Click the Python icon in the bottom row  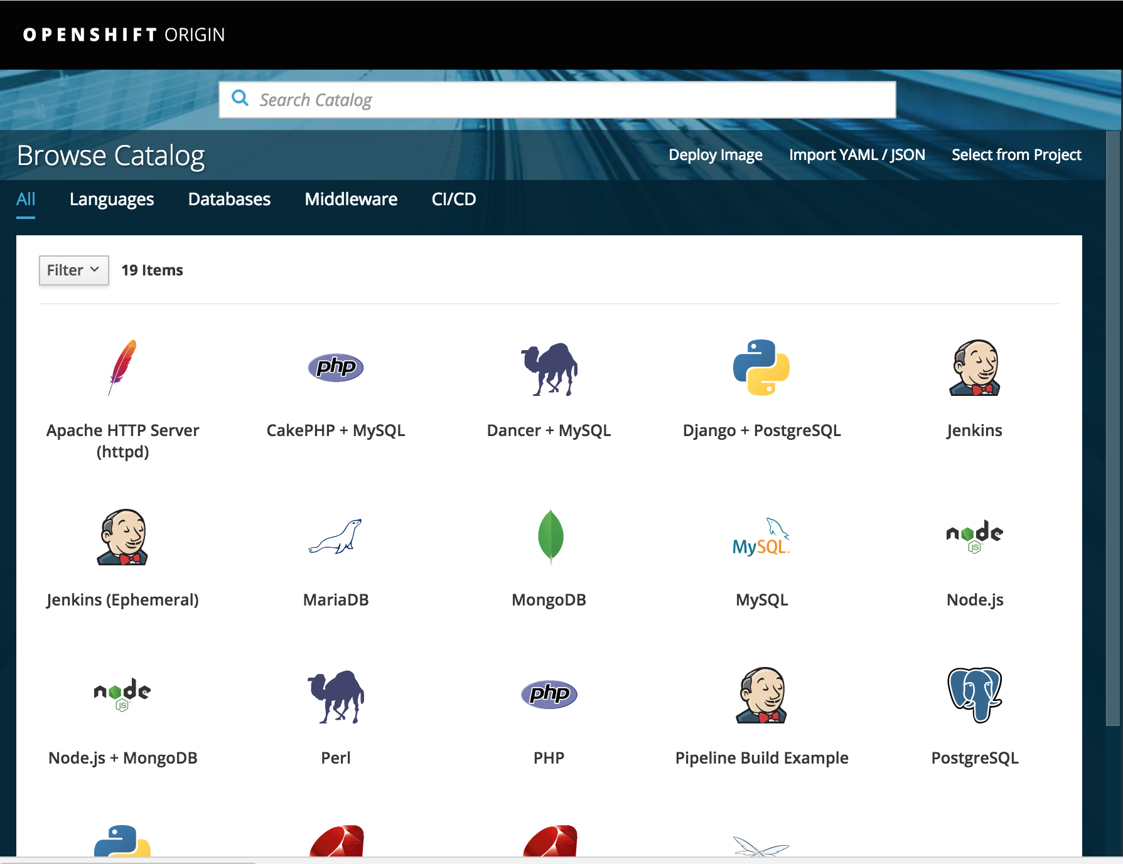(122, 841)
